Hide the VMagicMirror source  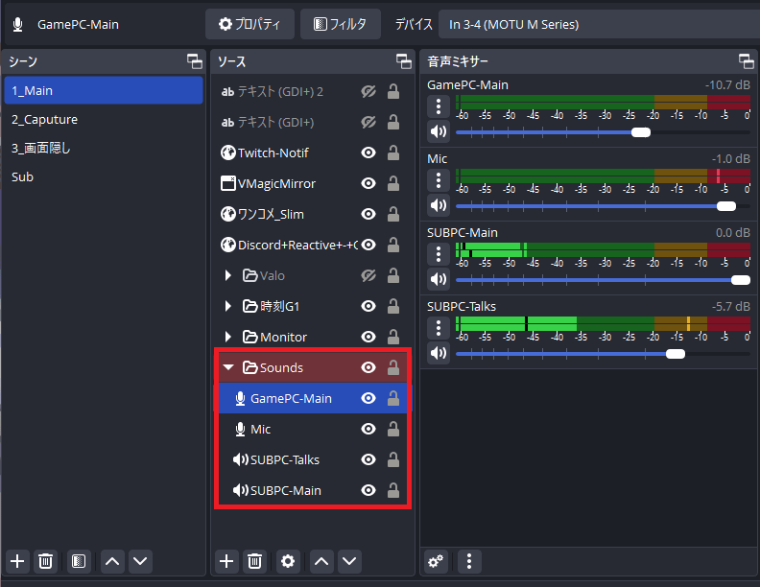[368, 183]
